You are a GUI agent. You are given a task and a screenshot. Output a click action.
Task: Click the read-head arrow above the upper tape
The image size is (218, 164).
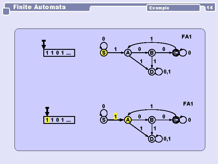coord(44,44)
